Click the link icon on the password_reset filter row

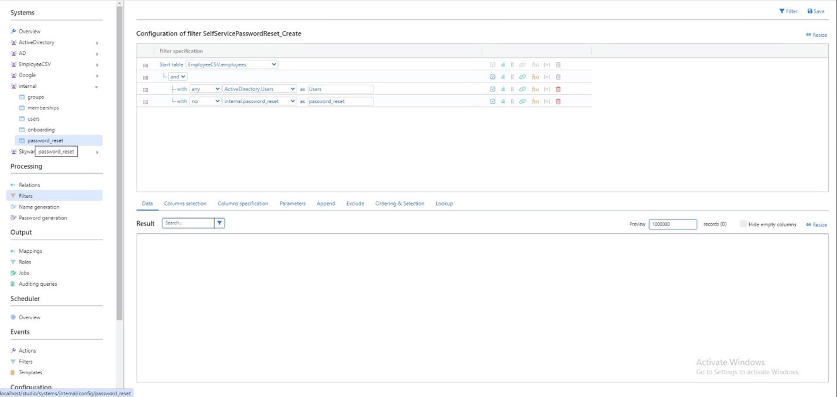point(522,101)
